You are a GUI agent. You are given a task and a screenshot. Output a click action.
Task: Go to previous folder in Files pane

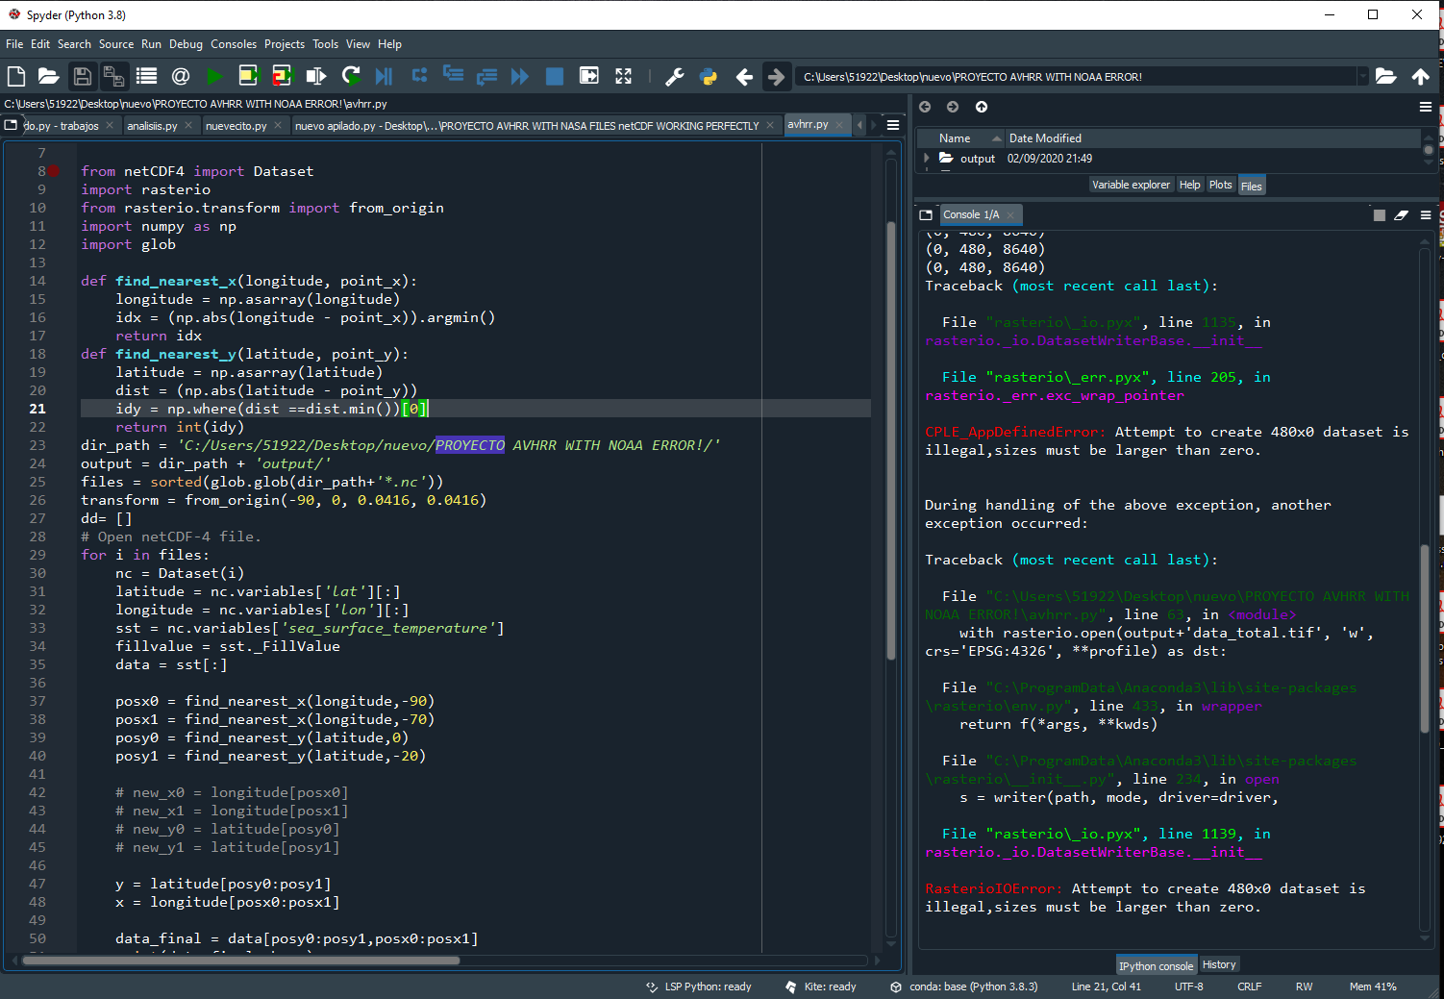point(925,107)
